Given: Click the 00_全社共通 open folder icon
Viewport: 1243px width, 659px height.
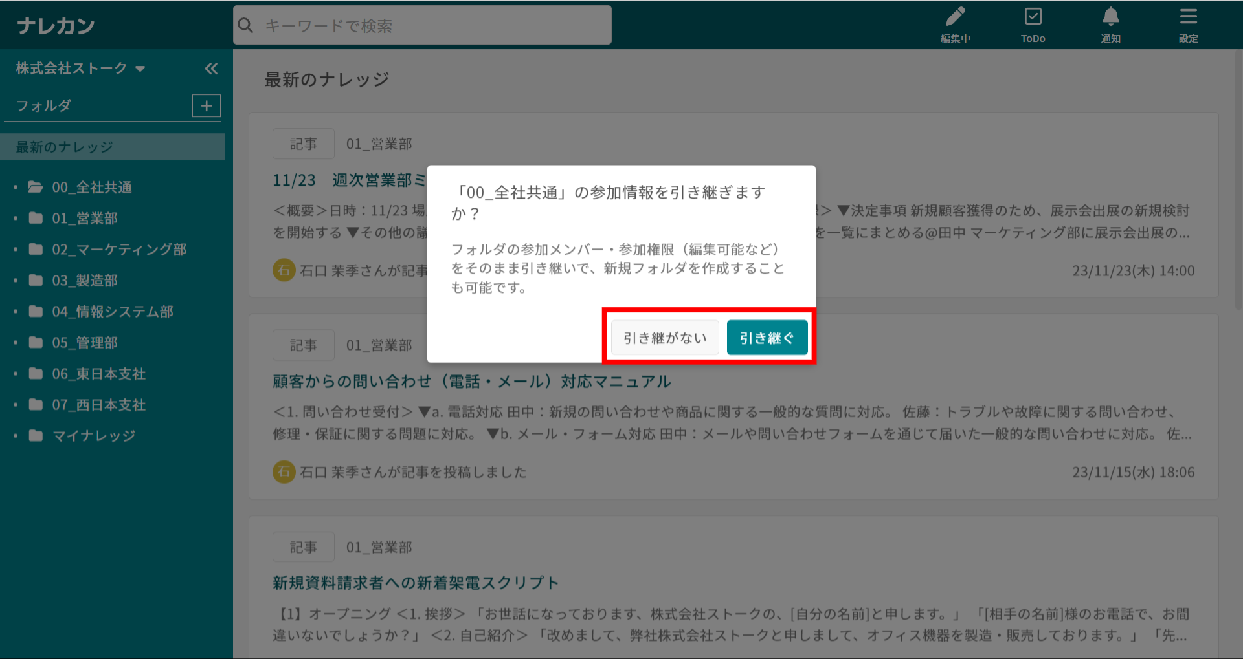Looking at the screenshot, I should (36, 188).
